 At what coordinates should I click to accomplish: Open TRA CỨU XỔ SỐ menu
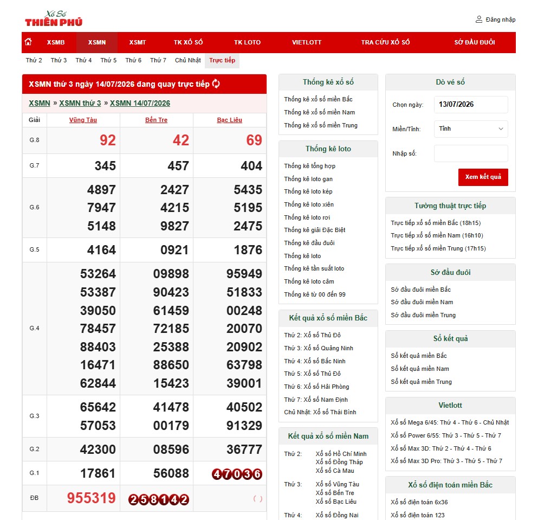385,42
